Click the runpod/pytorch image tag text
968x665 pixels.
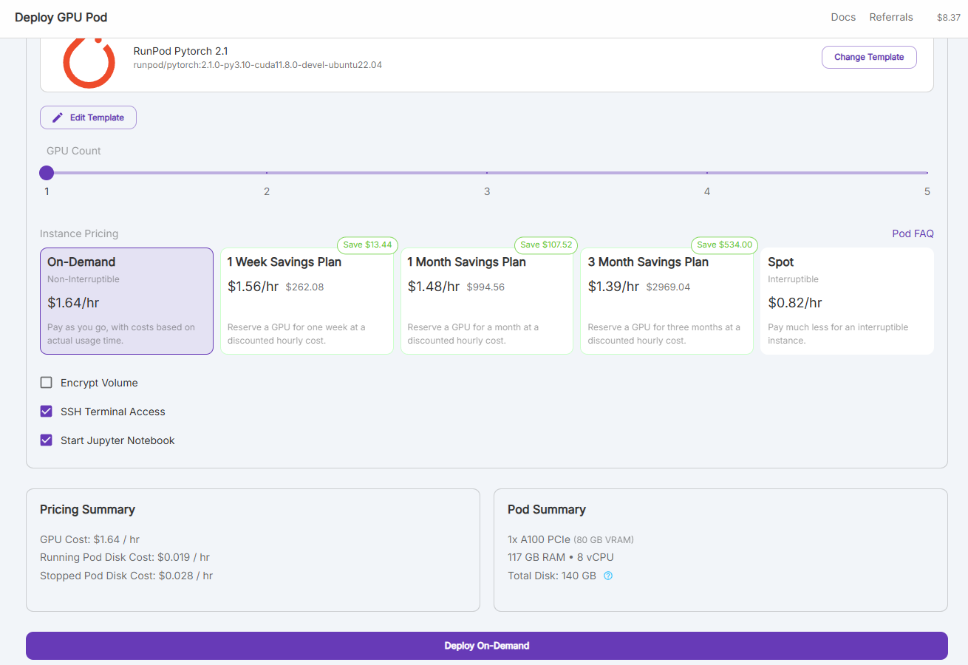point(257,65)
